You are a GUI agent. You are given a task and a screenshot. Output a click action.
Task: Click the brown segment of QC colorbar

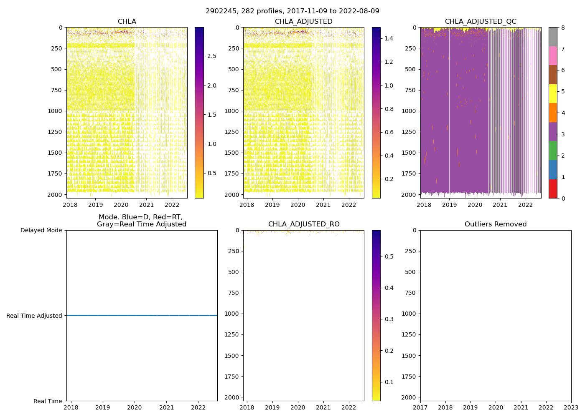[553, 75]
